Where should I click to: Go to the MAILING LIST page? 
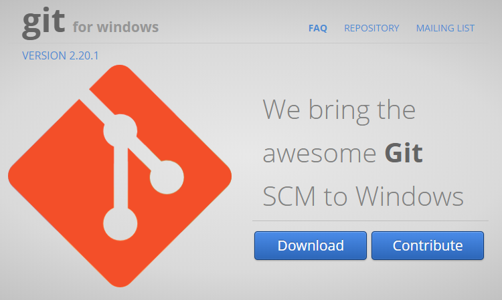coord(445,28)
